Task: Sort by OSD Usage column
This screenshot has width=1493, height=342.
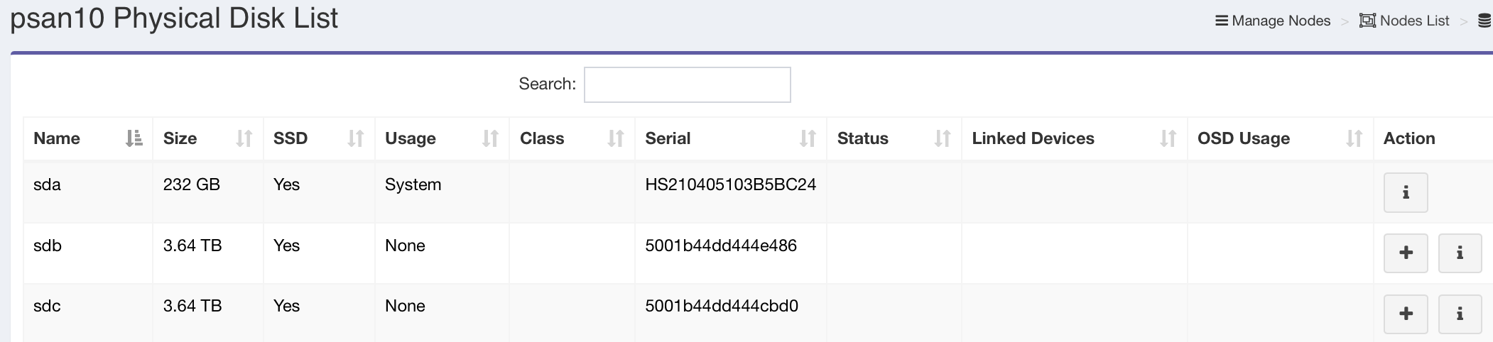Action: (1354, 138)
